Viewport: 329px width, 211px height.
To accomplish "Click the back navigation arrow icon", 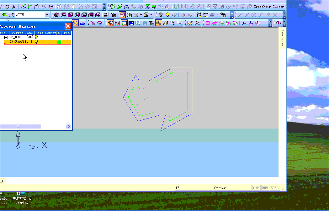I will click(183, 15).
